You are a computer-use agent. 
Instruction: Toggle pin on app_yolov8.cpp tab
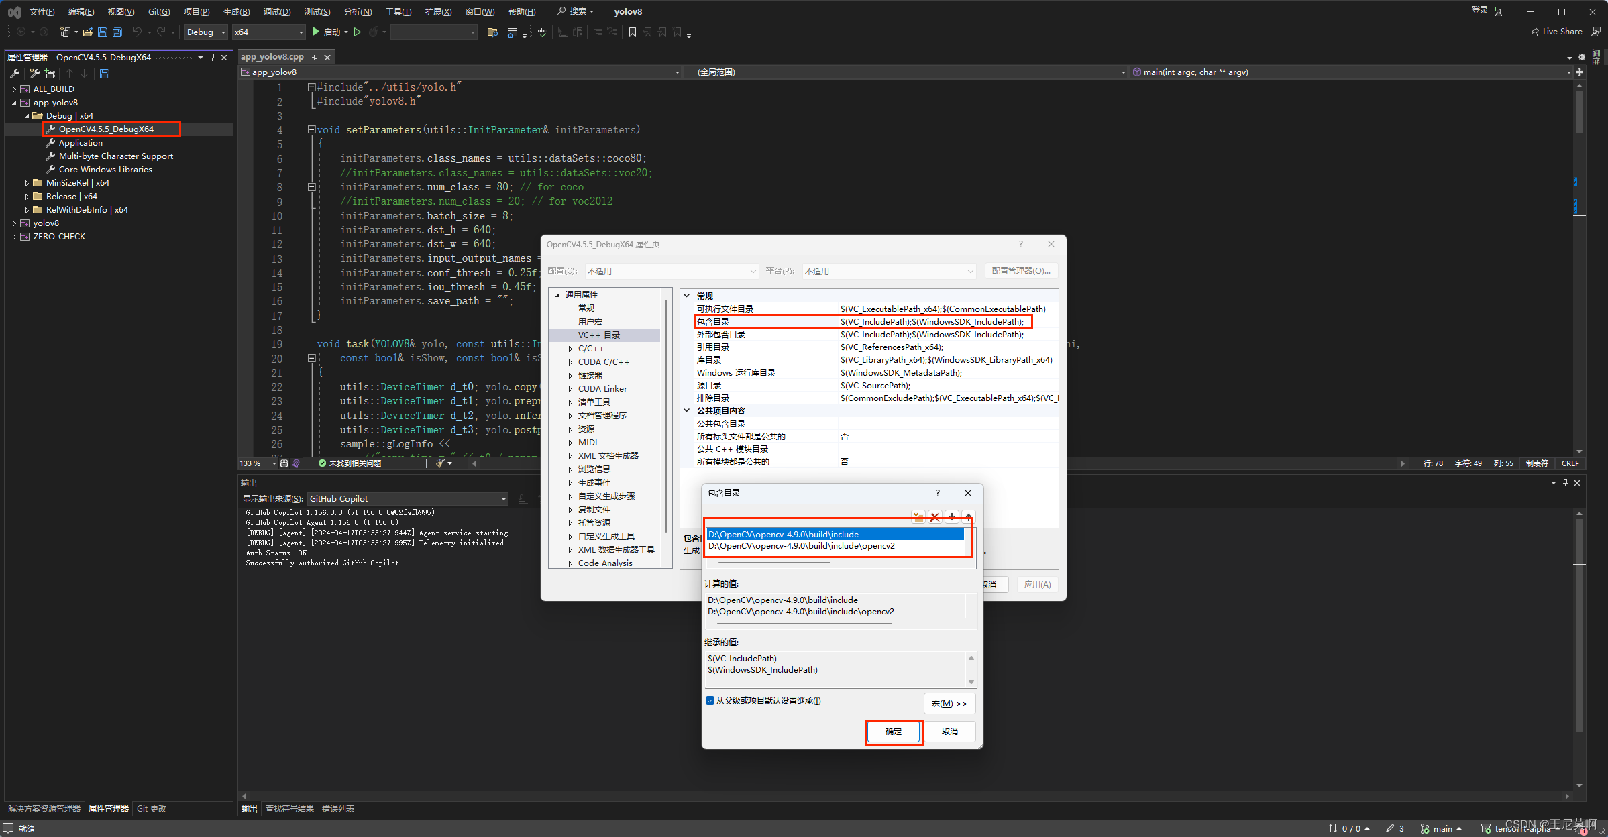315,57
